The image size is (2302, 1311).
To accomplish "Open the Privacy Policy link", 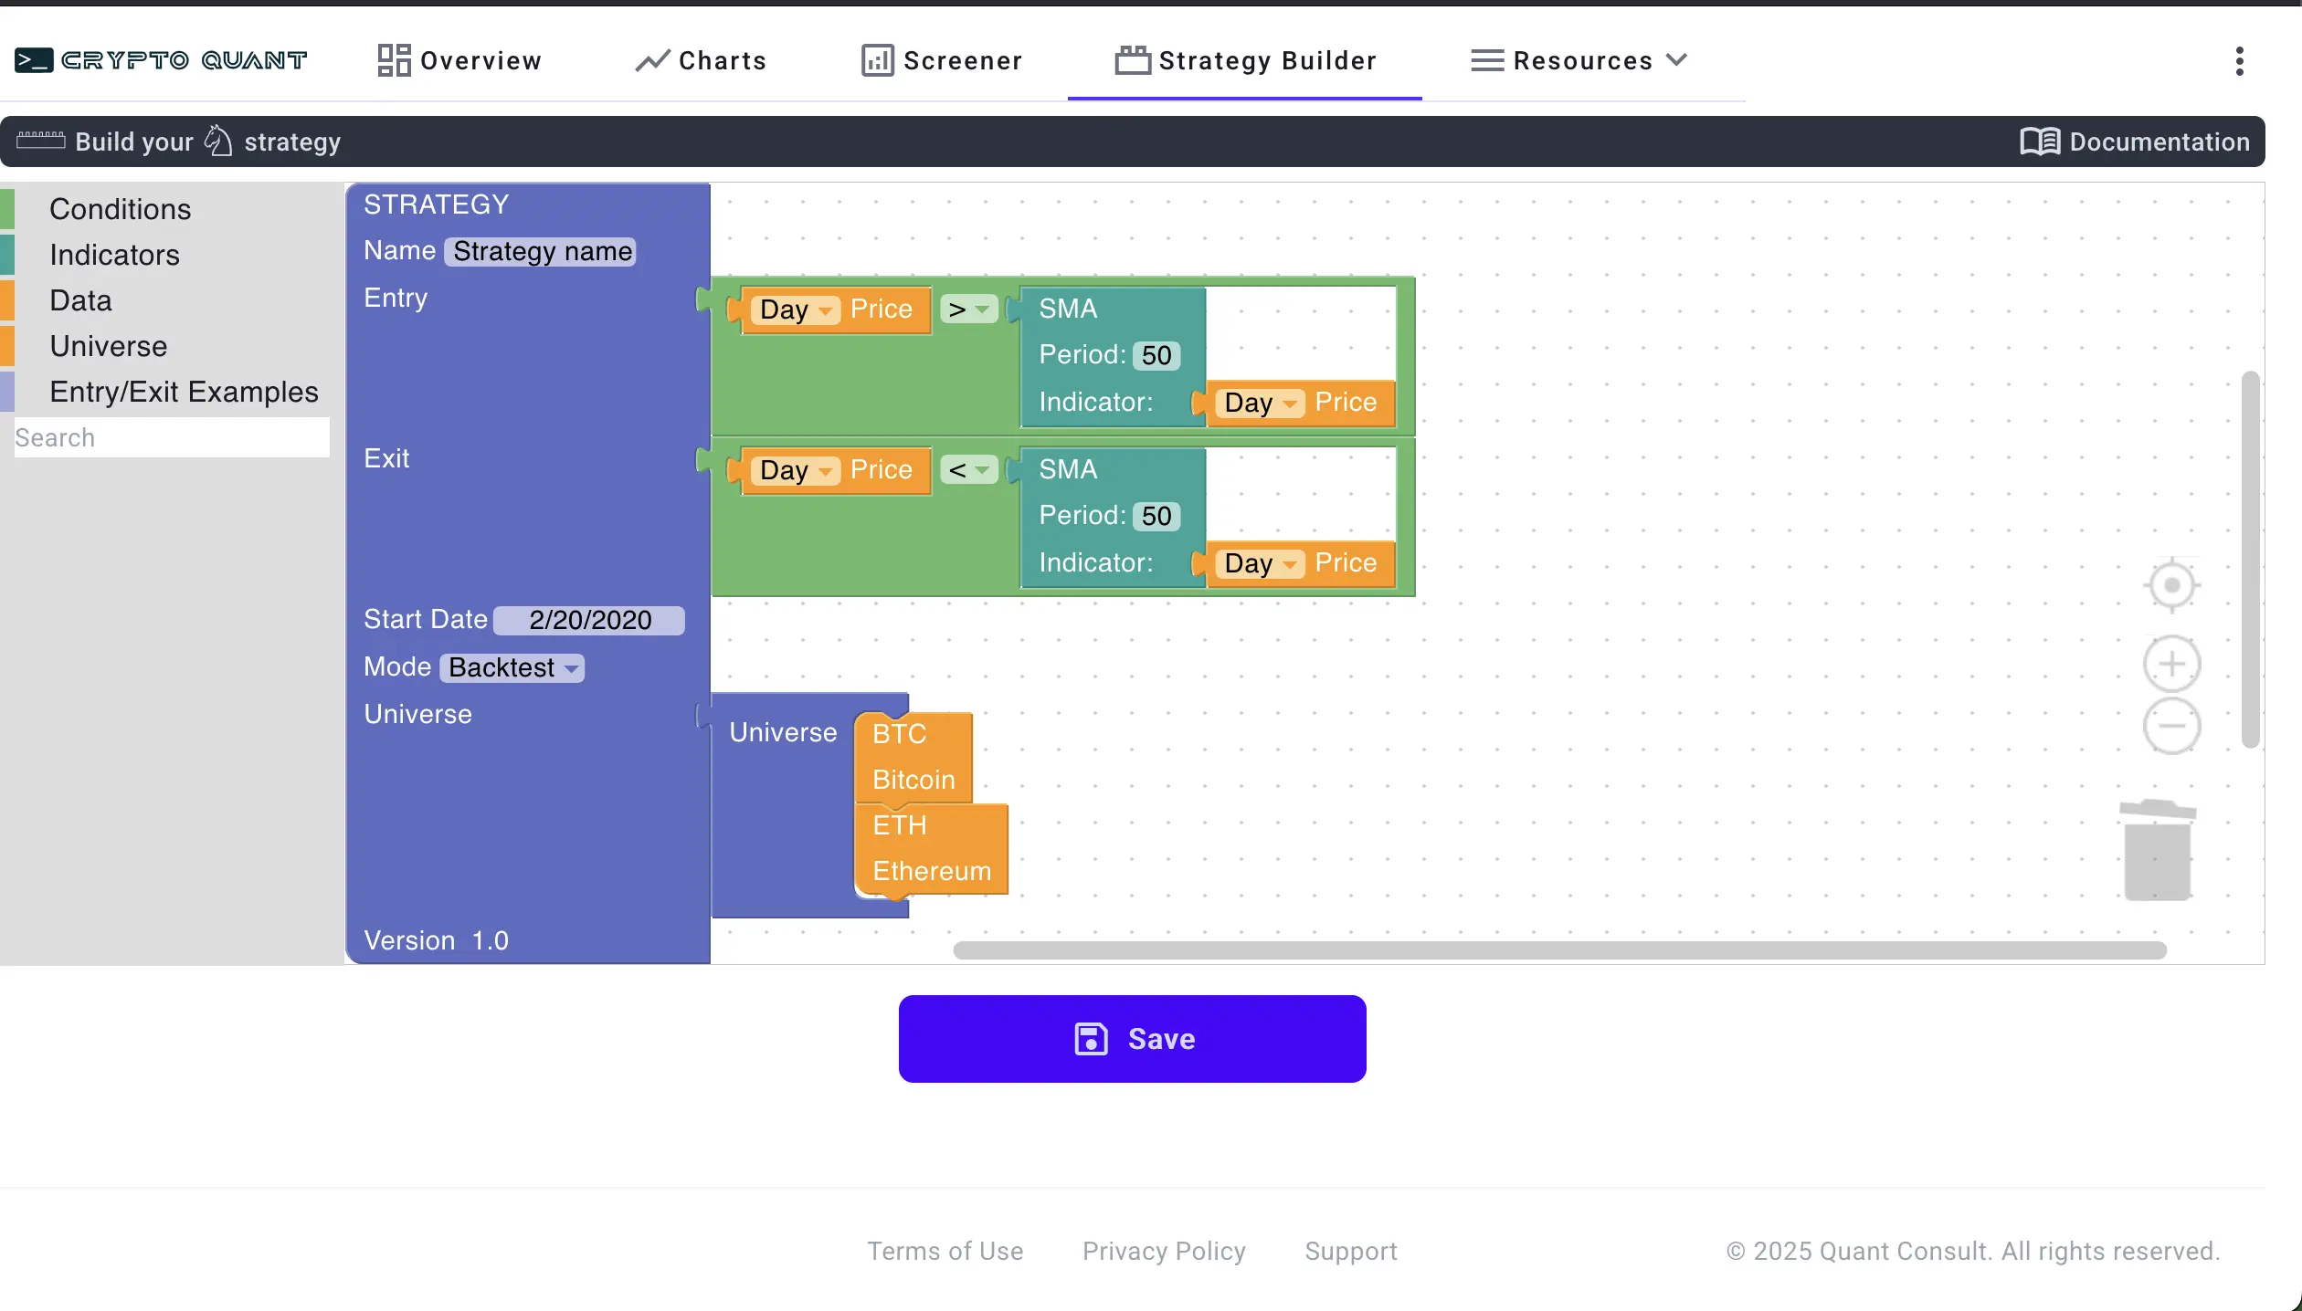I will 1163,1251.
